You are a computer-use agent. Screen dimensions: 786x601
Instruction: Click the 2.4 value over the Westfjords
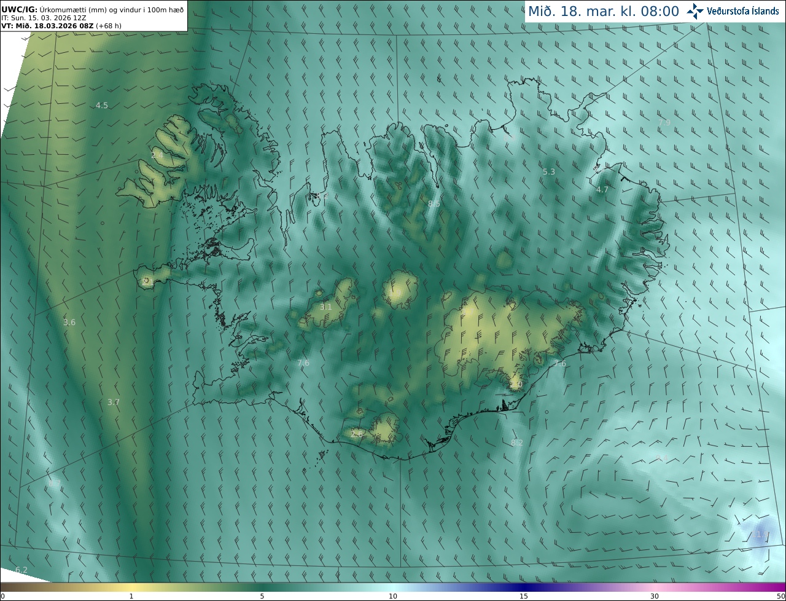coord(157,155)
